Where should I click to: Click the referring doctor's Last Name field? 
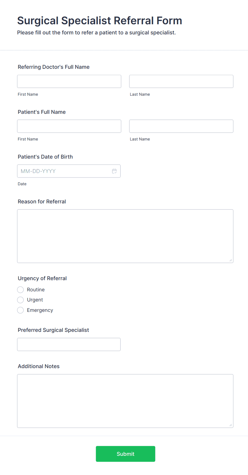click(181, 81)
